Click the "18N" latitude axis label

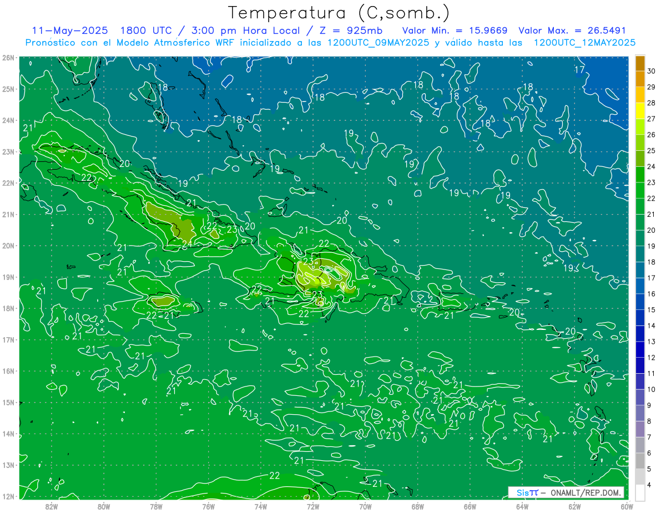pos(8,308)
